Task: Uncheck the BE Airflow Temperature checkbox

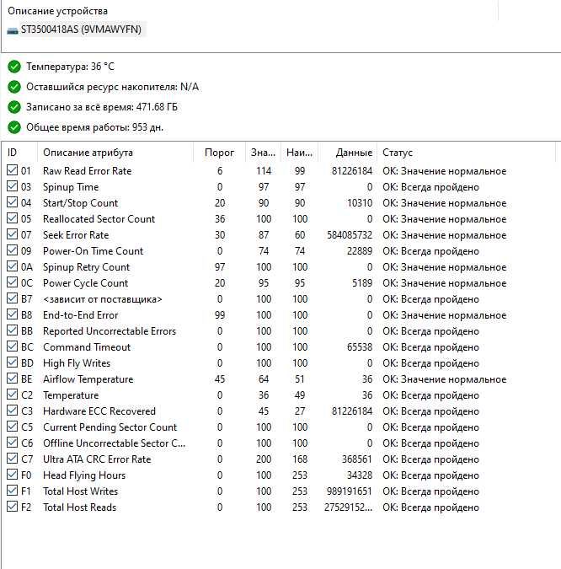Action: tap(12, 378)
